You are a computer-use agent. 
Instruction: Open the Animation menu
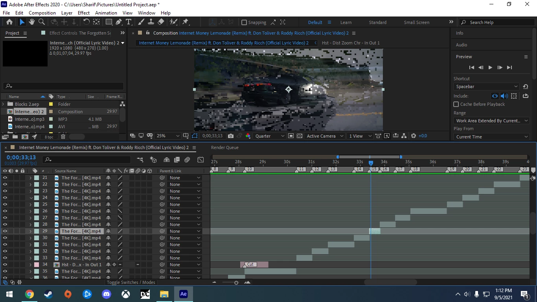click(106, 13)
